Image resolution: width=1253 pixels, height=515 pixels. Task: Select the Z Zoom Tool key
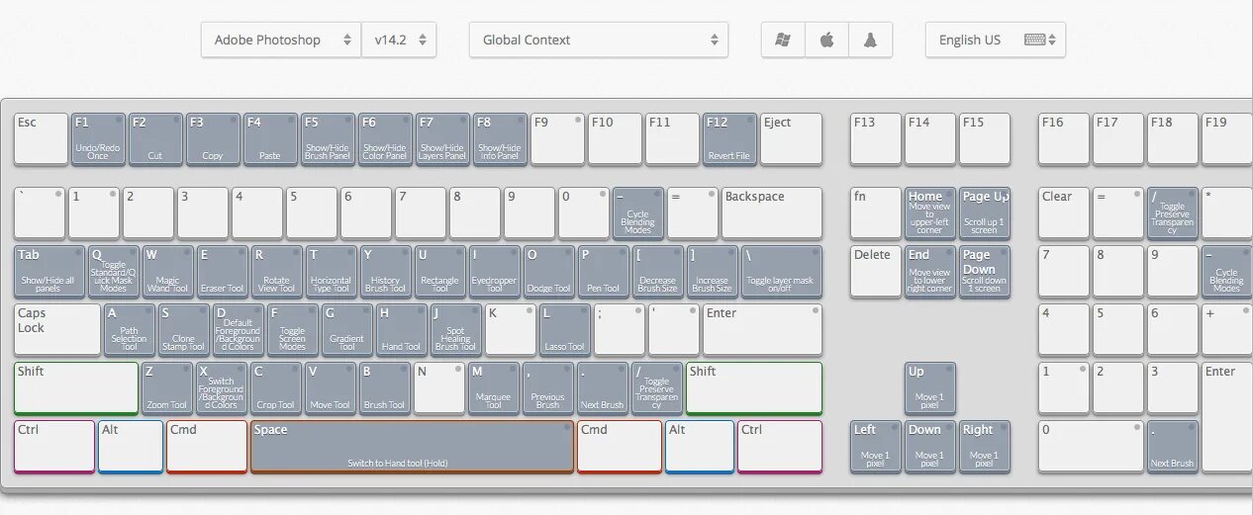point(167,388)
